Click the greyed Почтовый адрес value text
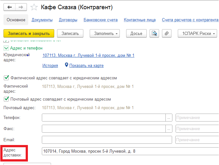Image resolution: width=219 pixels, height=165 pixels. pyautogui.click(x=88, y=108)
